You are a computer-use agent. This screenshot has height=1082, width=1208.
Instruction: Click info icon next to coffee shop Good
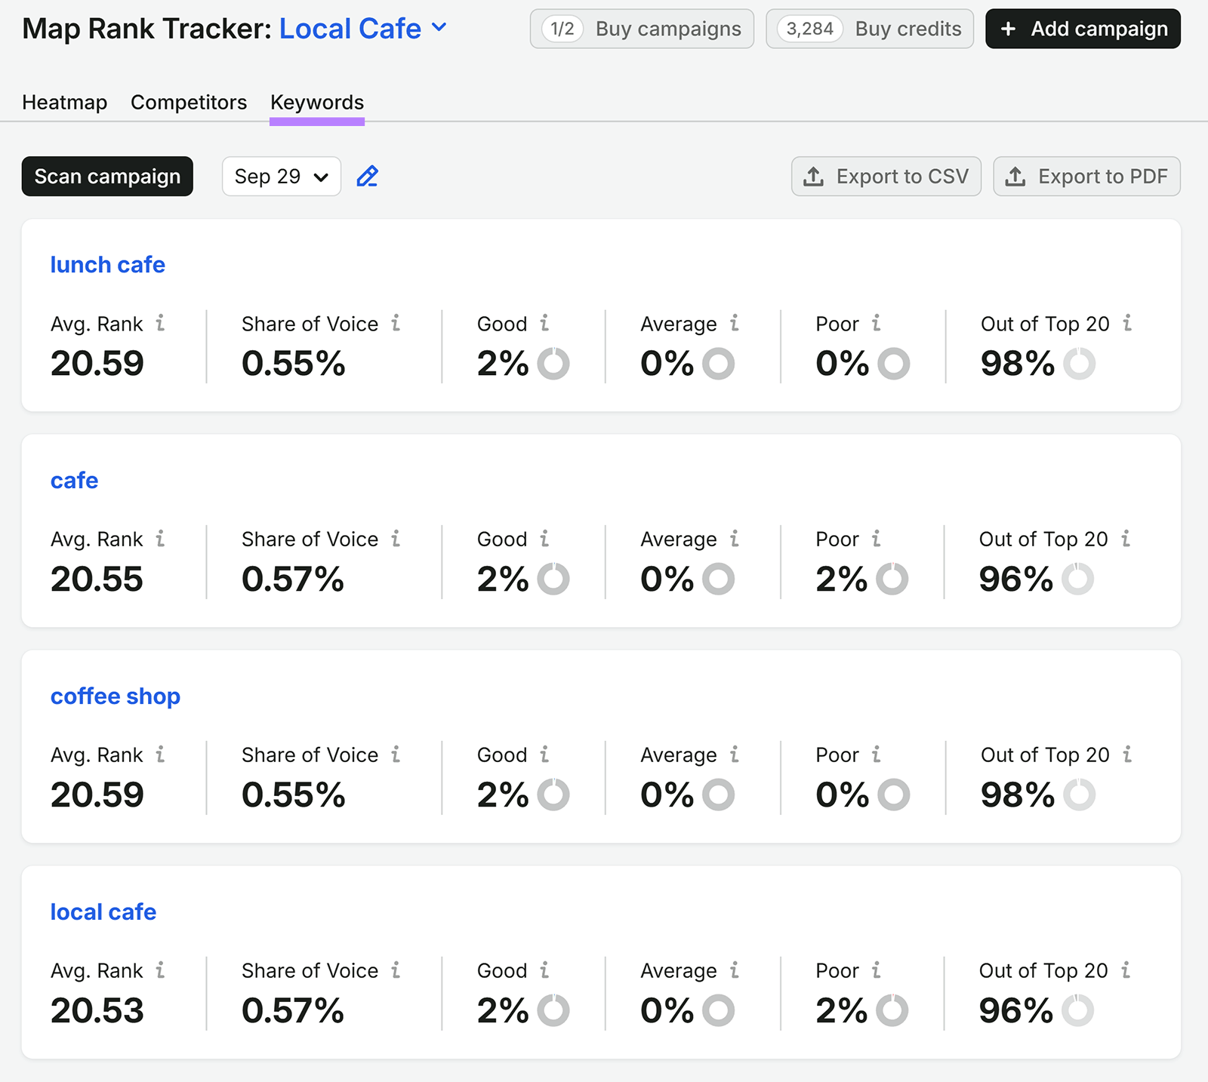tap(544, 754)
